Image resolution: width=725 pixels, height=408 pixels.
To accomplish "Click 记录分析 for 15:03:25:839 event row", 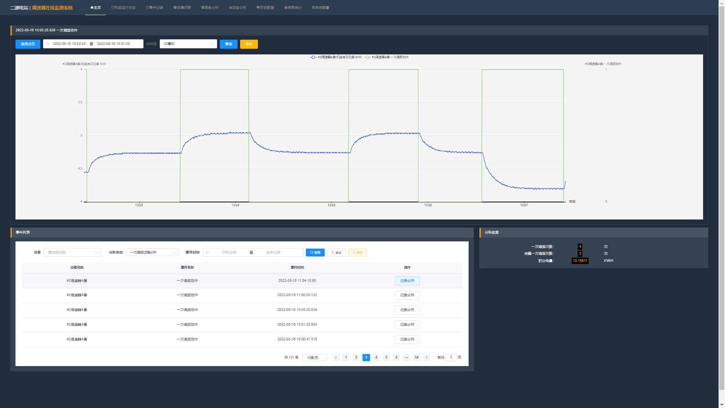I will (407, 310).
